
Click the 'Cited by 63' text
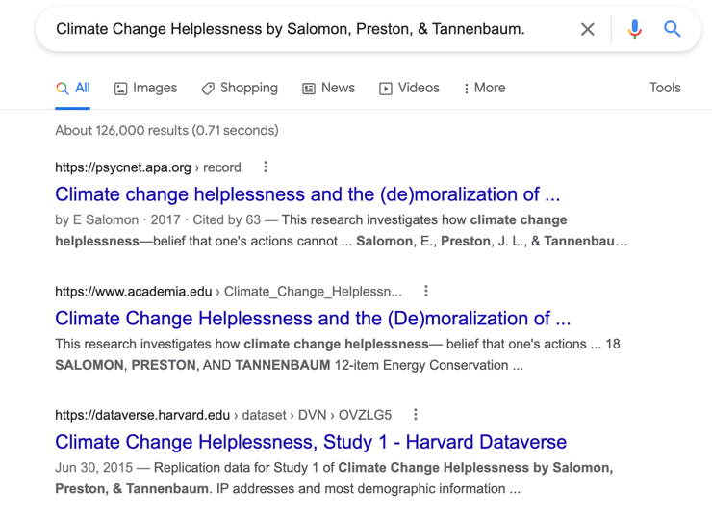[x=226, y=219]
